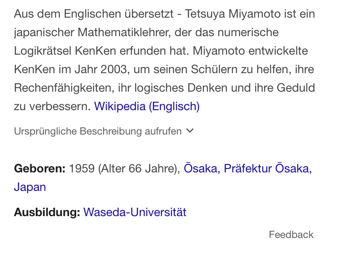The height and width of the screenshot is (267, 360).
Task: Open the Waseda-Universität link
Action: click(x=135, y=212)
